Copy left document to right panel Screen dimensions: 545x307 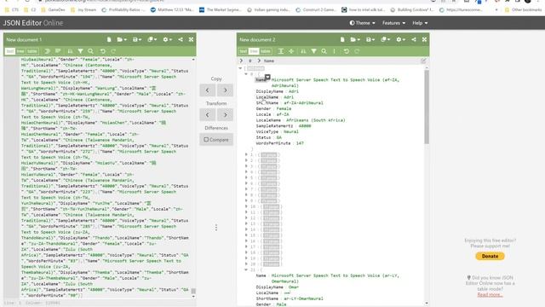(225, 90)
